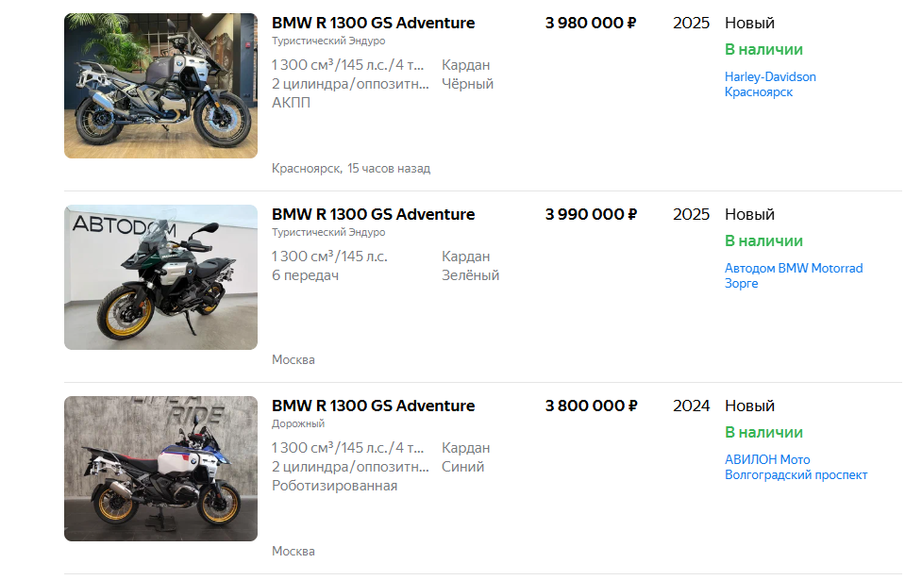Screen dimensions: 922x580
Task: Click the "Красноярск, 15 часов назад" text
Action: [x=350, y=169]
